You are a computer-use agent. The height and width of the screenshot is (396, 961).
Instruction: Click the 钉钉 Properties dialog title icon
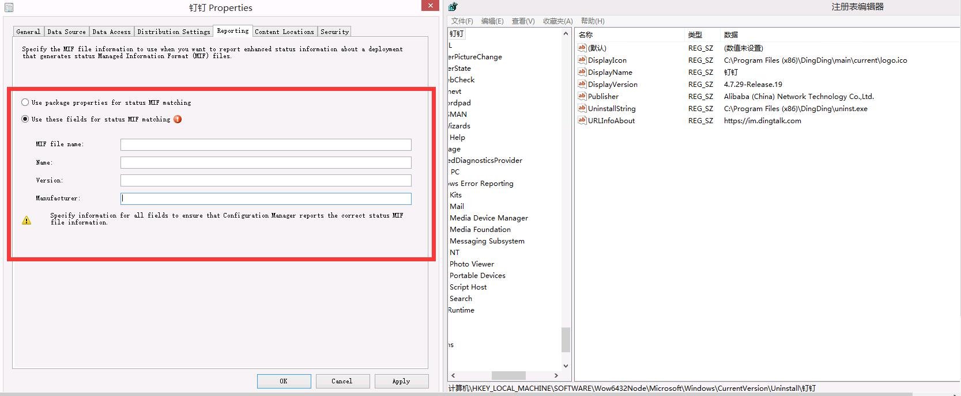(9, 7)
